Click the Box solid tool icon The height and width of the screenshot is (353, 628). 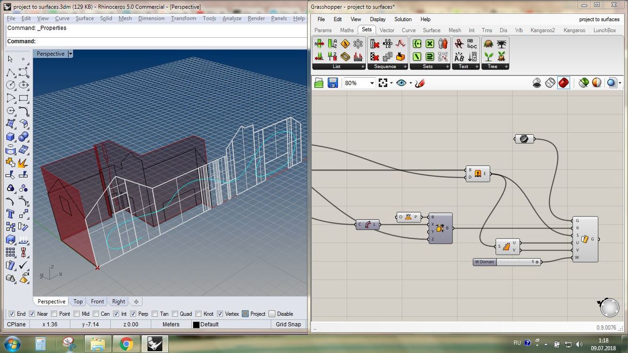point(10,137)
